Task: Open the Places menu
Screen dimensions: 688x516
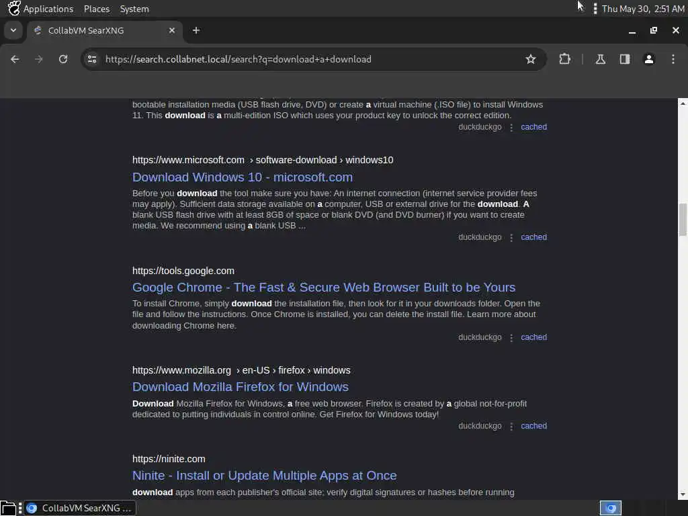Action: (x=97, y=9)
